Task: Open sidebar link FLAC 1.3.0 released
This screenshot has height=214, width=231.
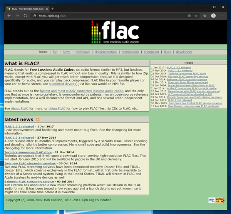Action: 180,100
